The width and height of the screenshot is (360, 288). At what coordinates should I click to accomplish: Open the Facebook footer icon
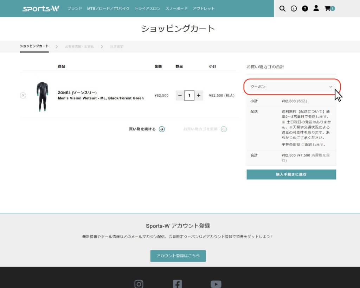click(178, 284)
